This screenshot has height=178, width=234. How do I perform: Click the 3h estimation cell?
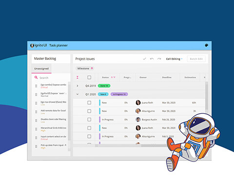tap(195, 111)
